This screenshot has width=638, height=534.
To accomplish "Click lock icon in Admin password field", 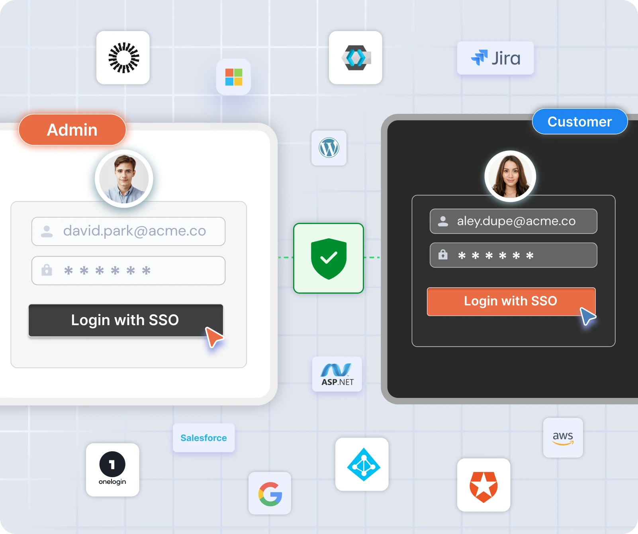I will click(47, 270).
